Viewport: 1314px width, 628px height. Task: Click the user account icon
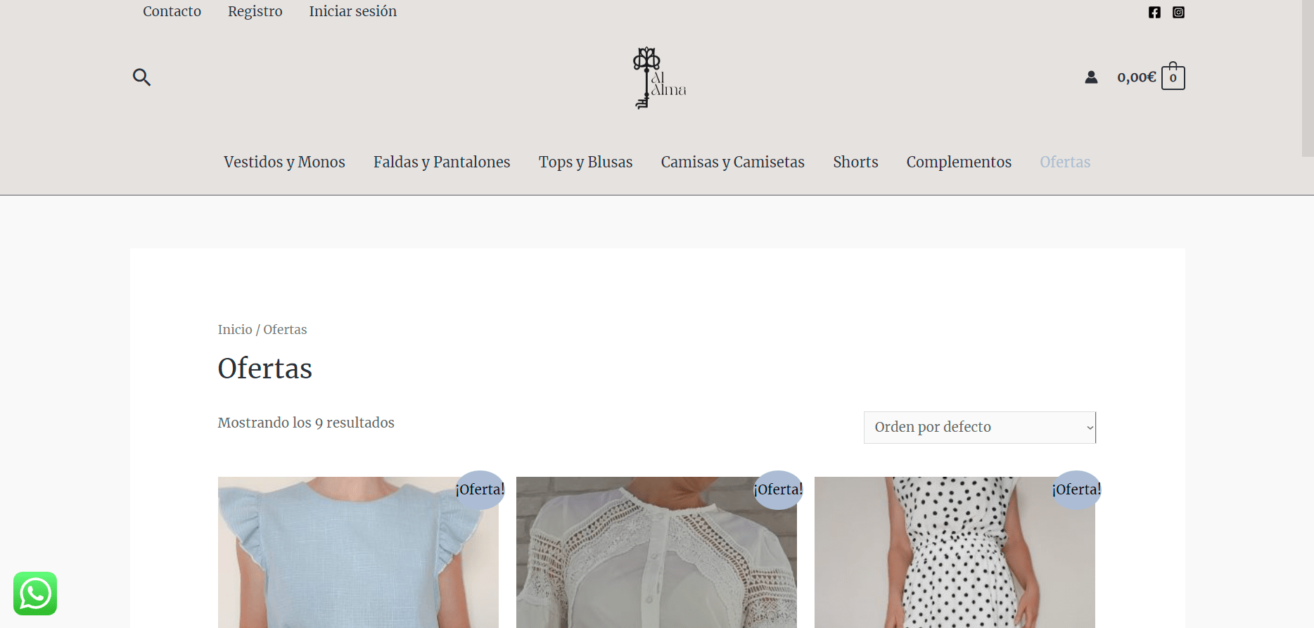click(1091, 77)
